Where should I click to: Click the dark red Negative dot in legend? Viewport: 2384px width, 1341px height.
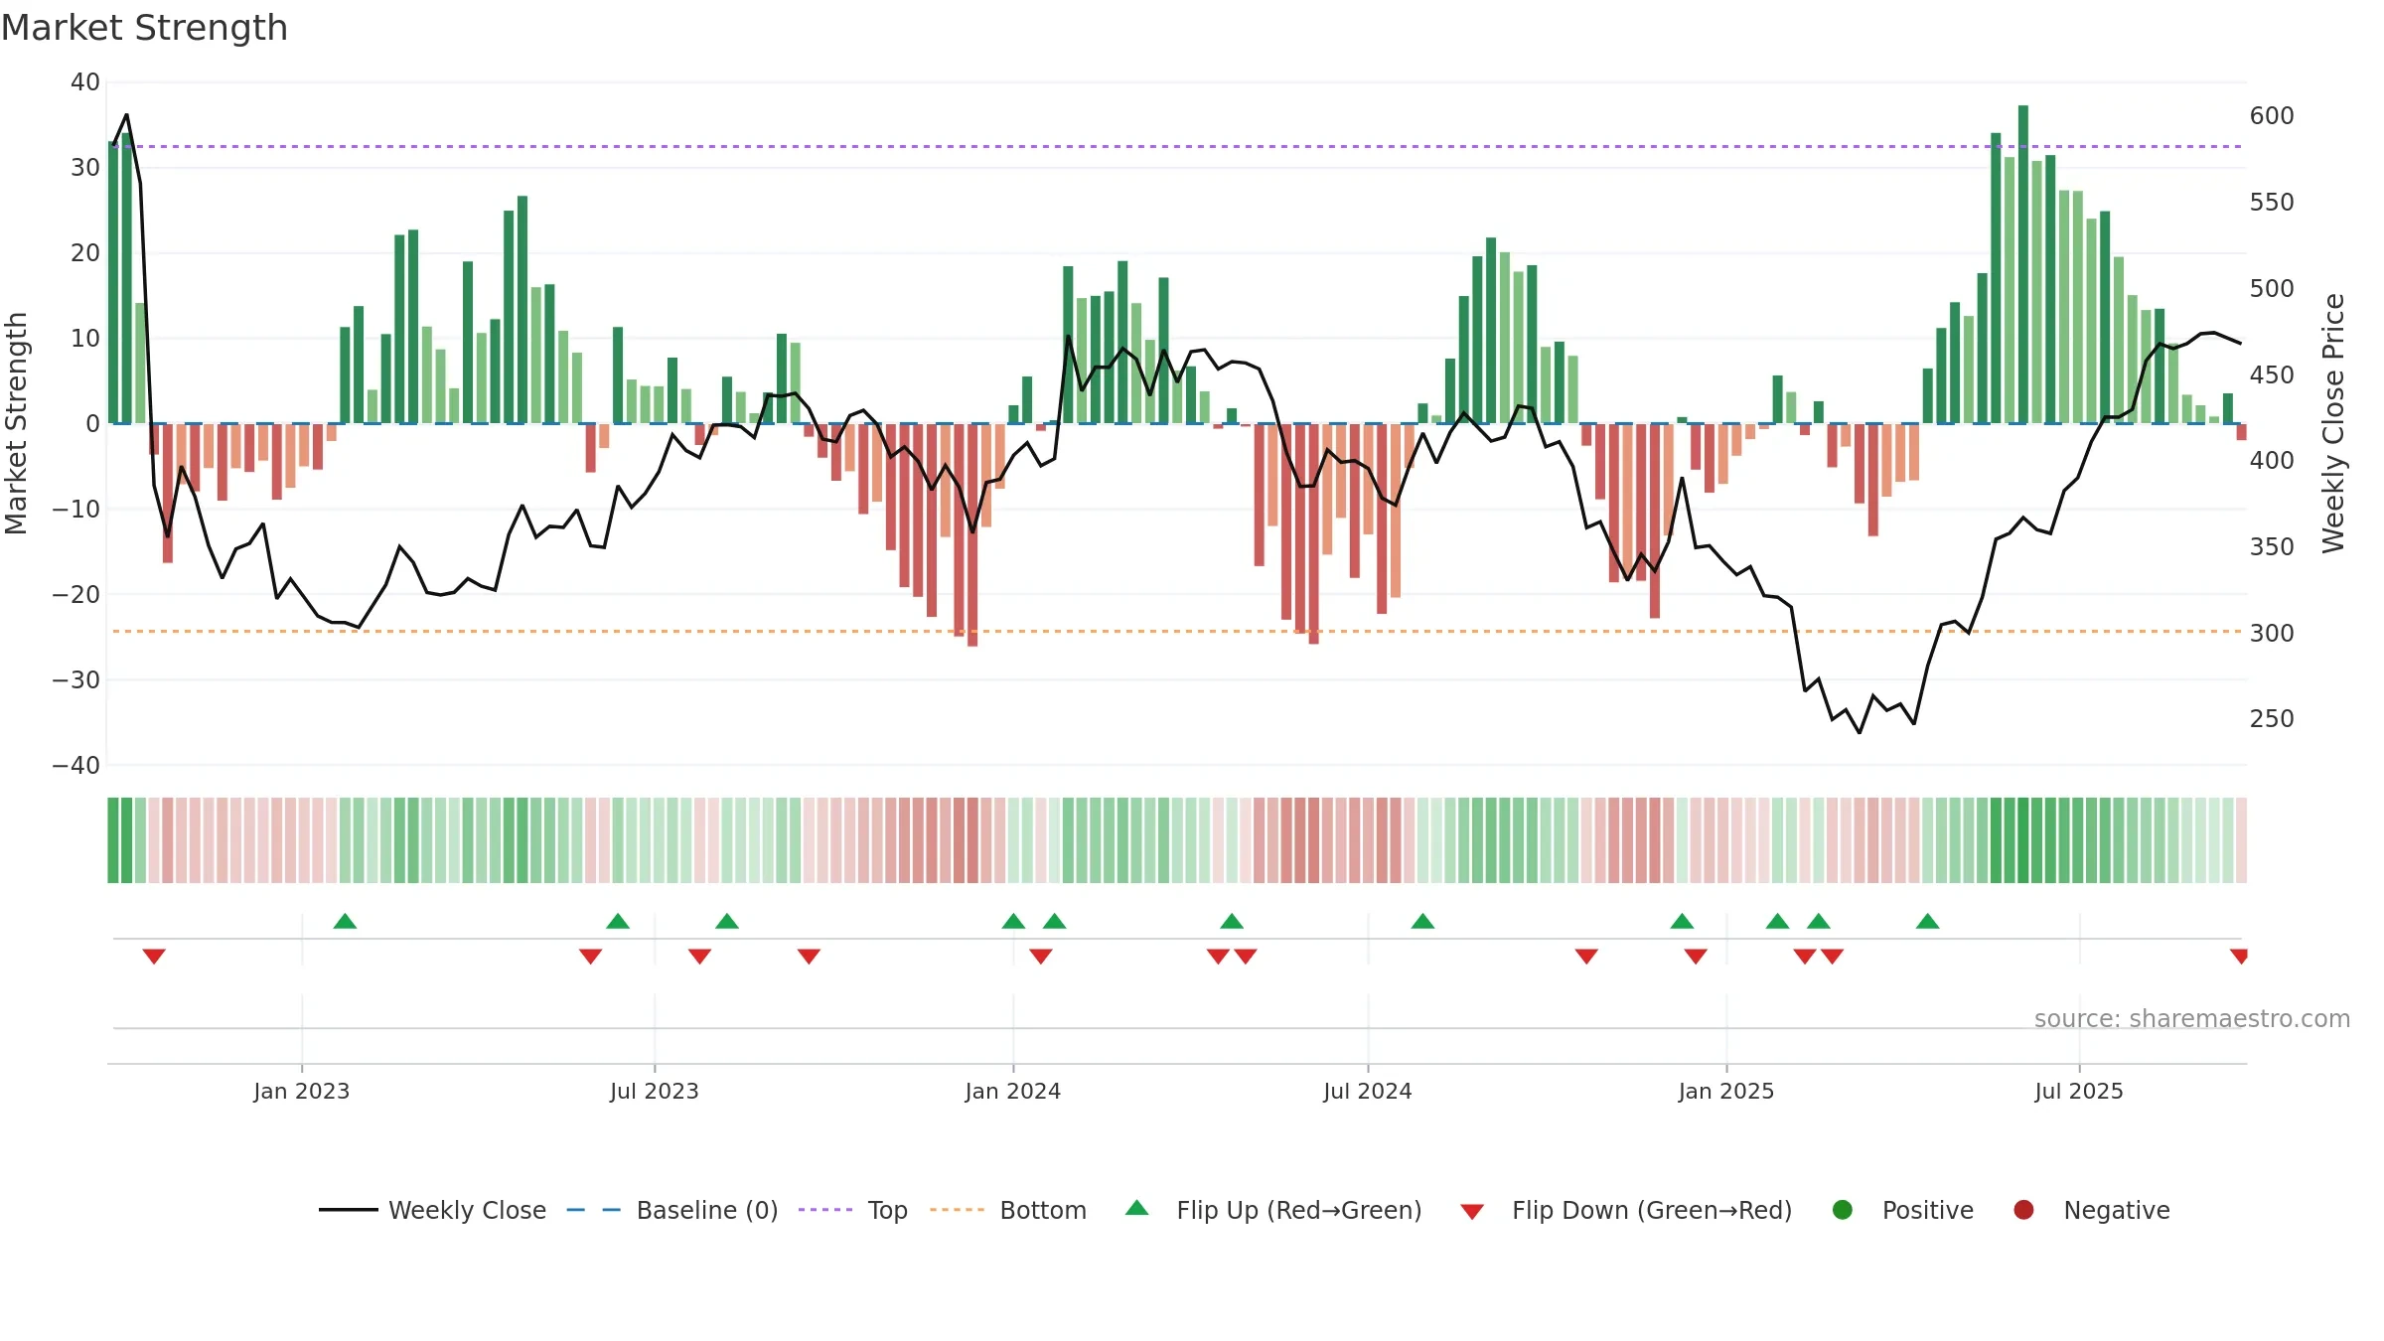2023,1210
